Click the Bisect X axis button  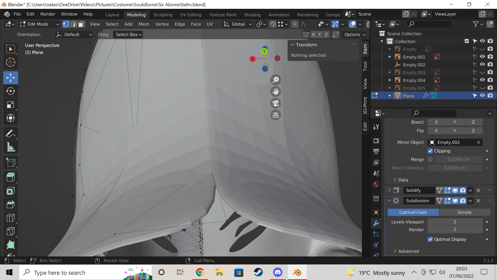(x=436, y=122)
